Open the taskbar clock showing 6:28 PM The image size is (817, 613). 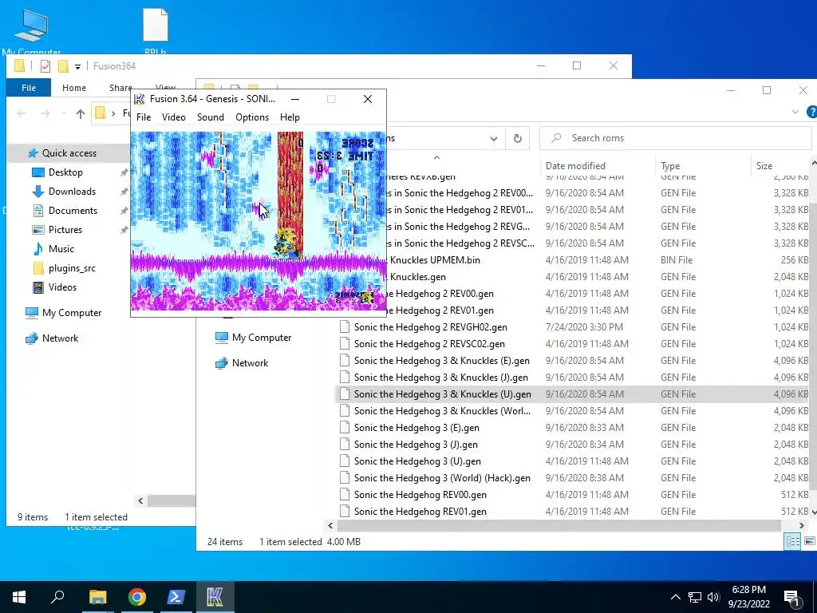(748, 597)
